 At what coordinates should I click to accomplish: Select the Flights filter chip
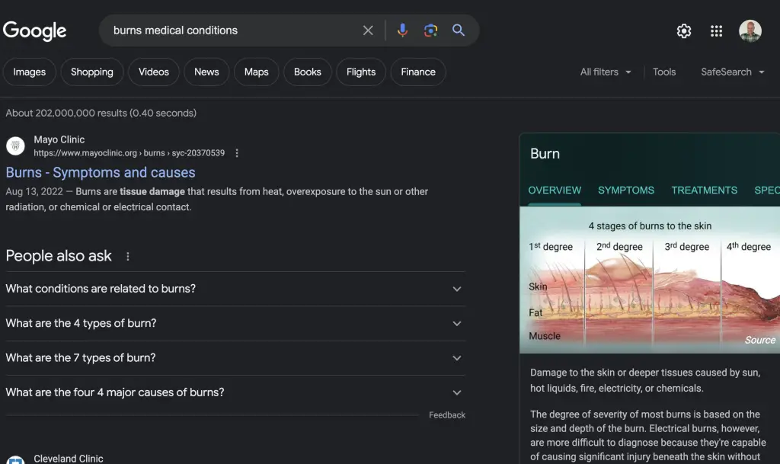pyautogui.click(x=361, y=72)
